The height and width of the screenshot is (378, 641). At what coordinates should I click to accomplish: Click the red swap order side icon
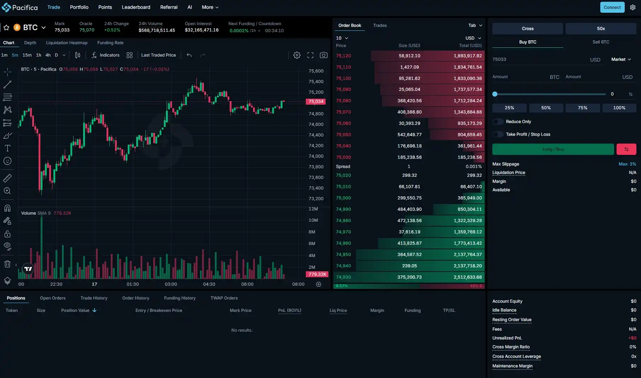tap(626, 149)
